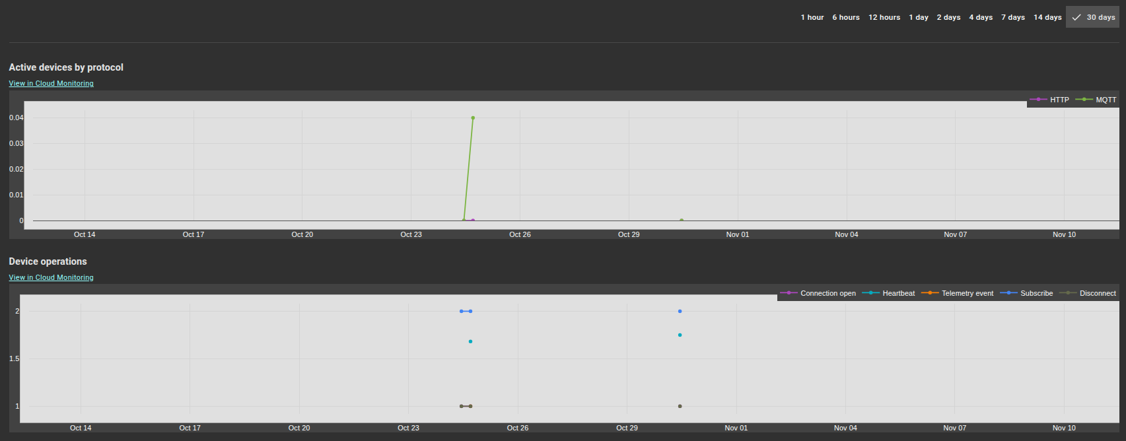Switch to the 6 hours time range
This screenshot has height=441, width=1126.
click(845, 17)
